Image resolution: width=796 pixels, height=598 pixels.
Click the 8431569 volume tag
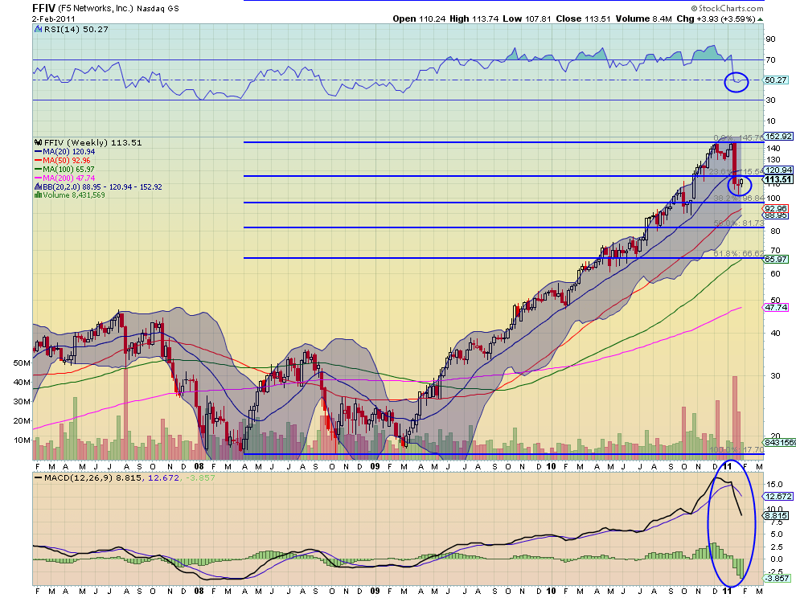click(780, 443)
